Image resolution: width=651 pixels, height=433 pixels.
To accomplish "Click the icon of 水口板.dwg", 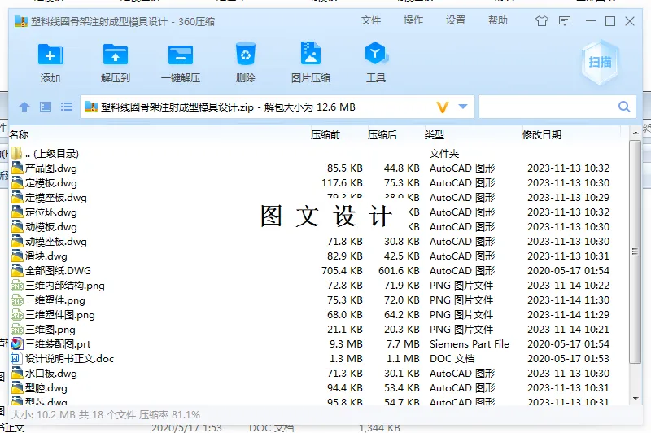I will [17, 374].
